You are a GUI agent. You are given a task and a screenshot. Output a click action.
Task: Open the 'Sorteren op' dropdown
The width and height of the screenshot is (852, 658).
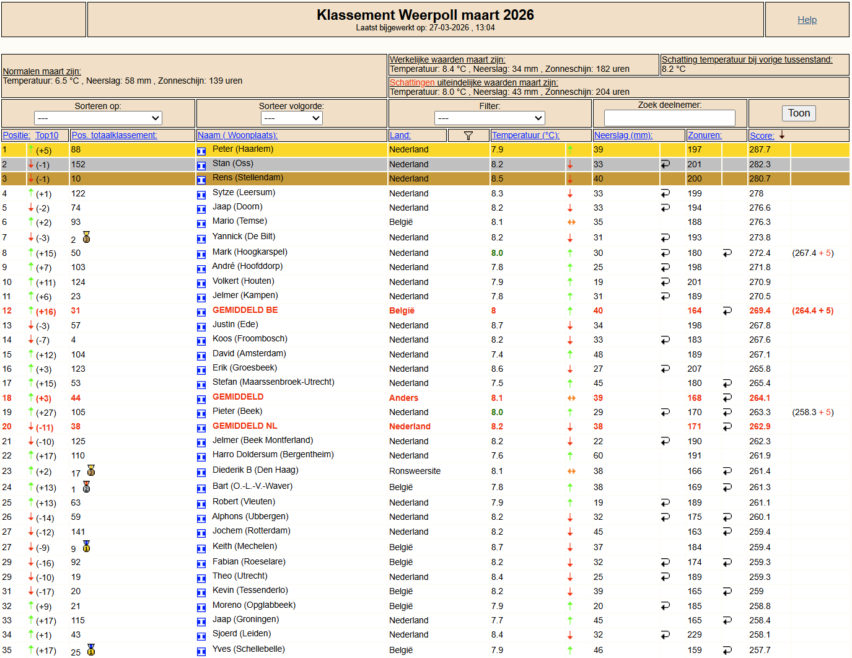click(x=98, y=118)
